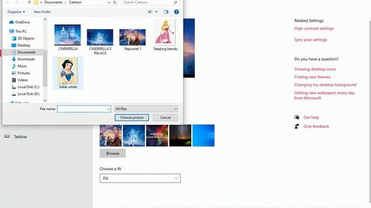The image size is (371, 208).
Task: Open High contrast settings link
Action: click(x=314, y=28)
